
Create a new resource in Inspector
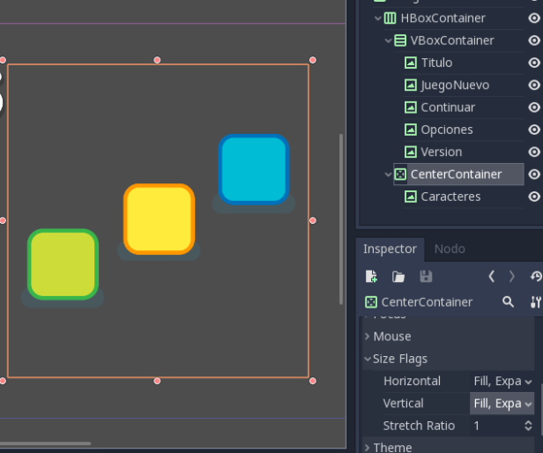pyautogui.click(x=371, y=277)
